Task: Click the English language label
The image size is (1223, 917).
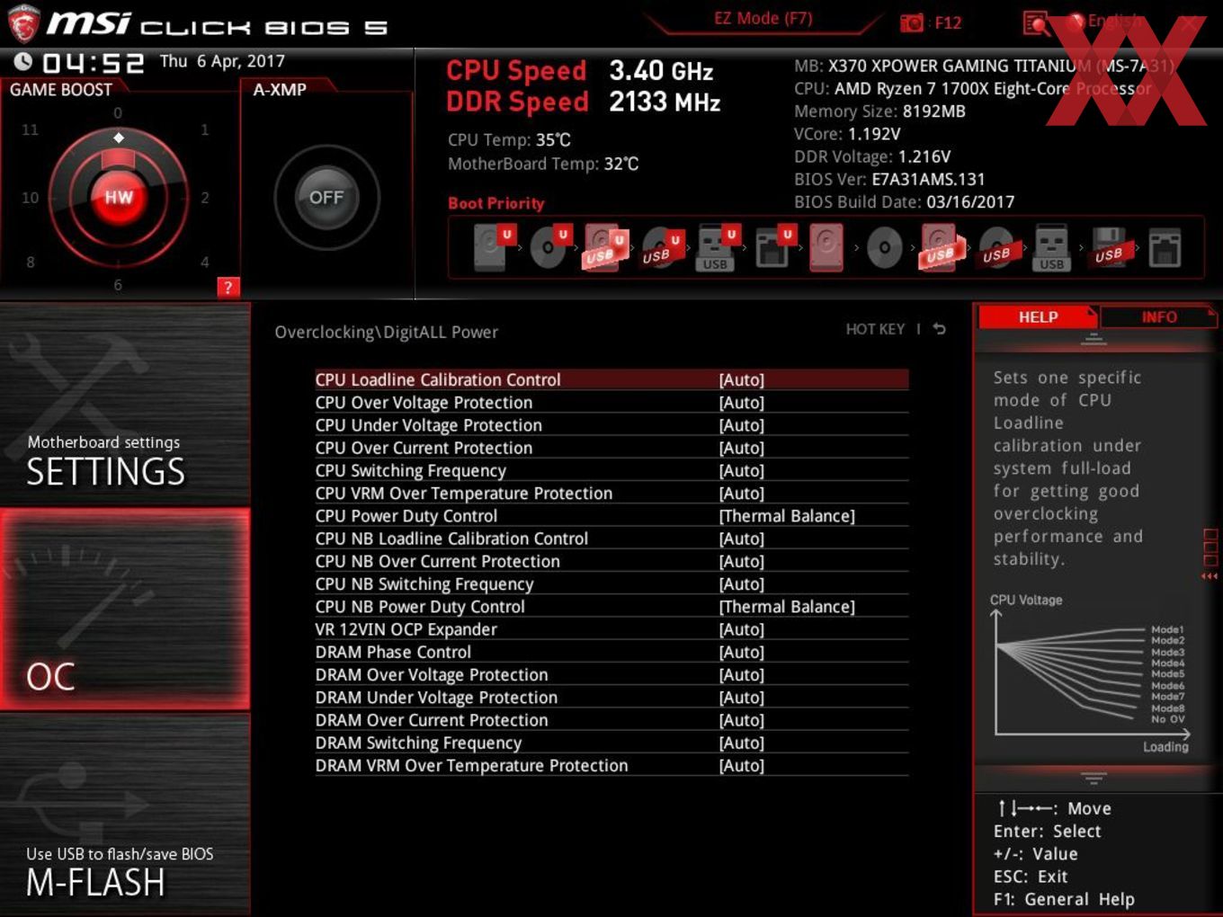Action: [1115, 21]
